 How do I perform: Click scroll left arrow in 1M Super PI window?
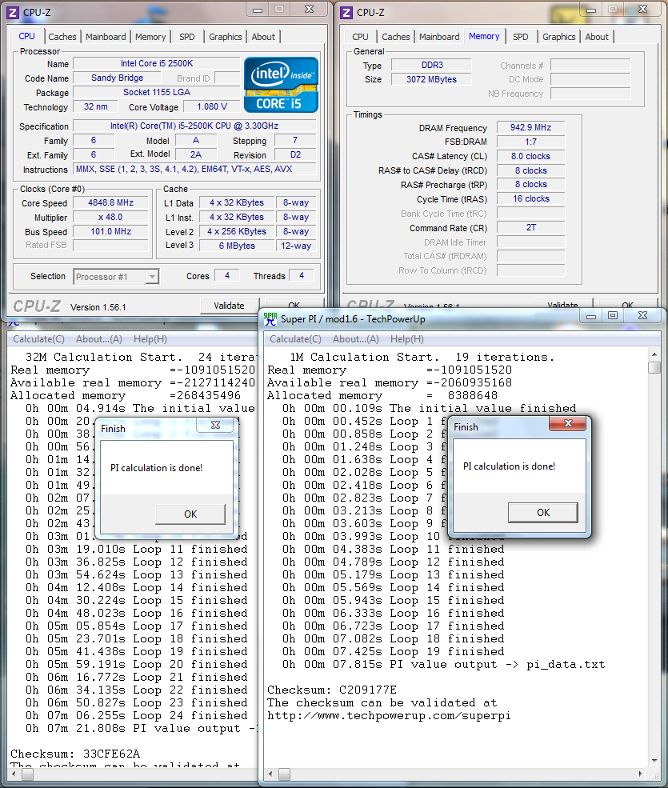pos(270,774)
